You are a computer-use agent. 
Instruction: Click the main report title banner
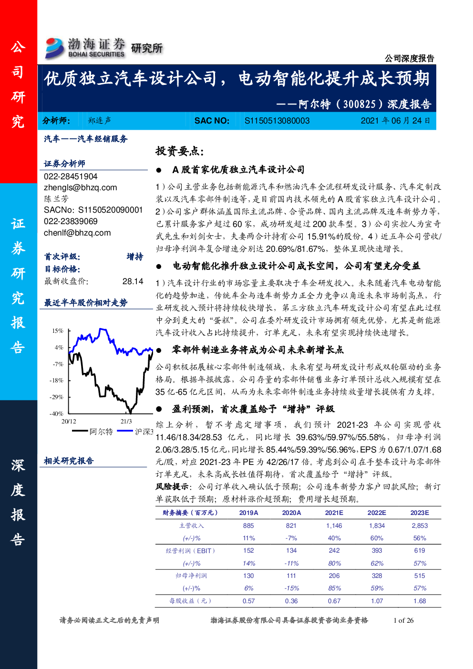[236, 79]
